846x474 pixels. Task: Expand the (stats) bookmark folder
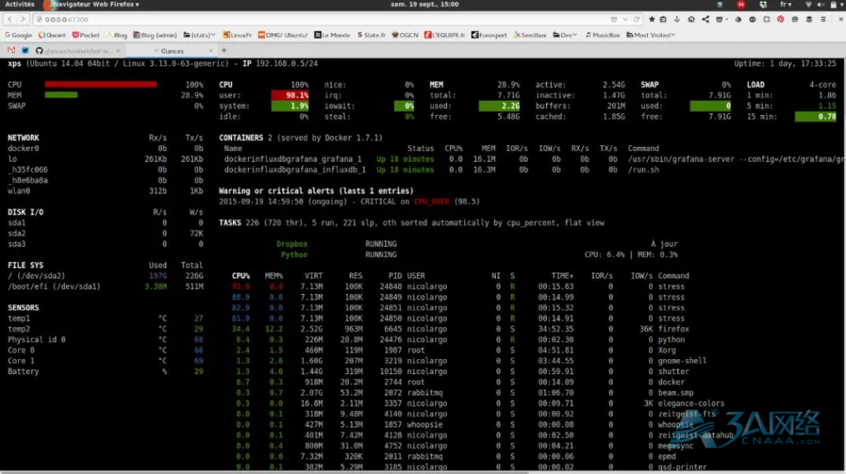click(x=199, y=35)
